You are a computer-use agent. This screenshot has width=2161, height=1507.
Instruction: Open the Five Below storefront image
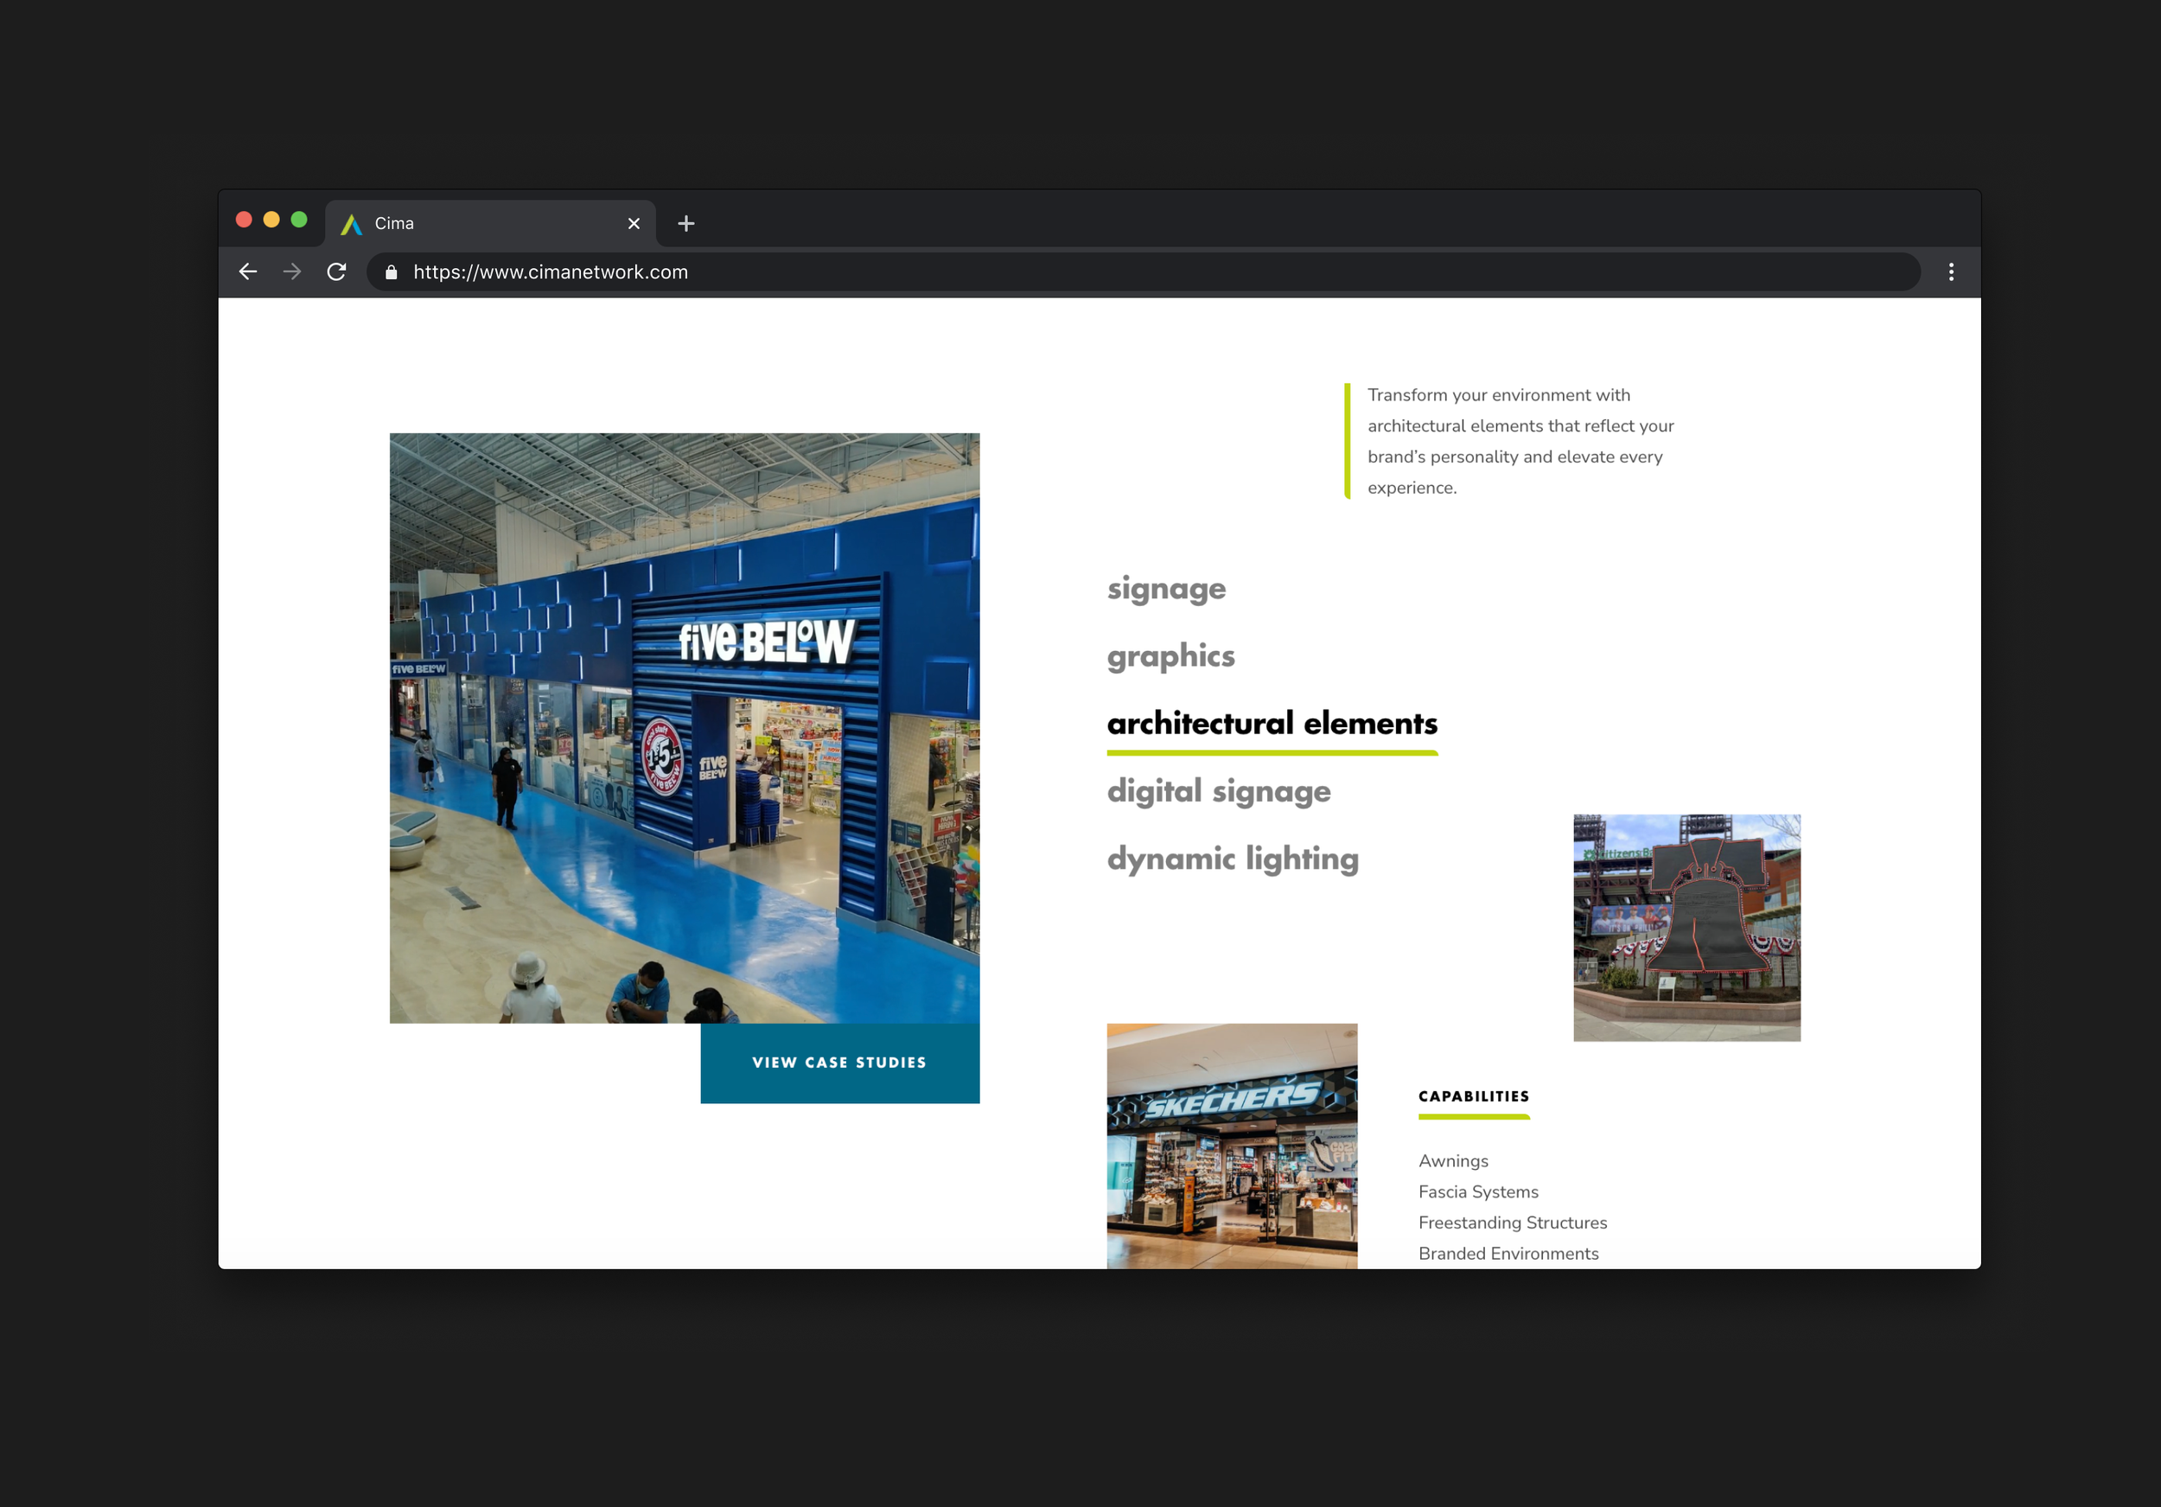point(685,728)
